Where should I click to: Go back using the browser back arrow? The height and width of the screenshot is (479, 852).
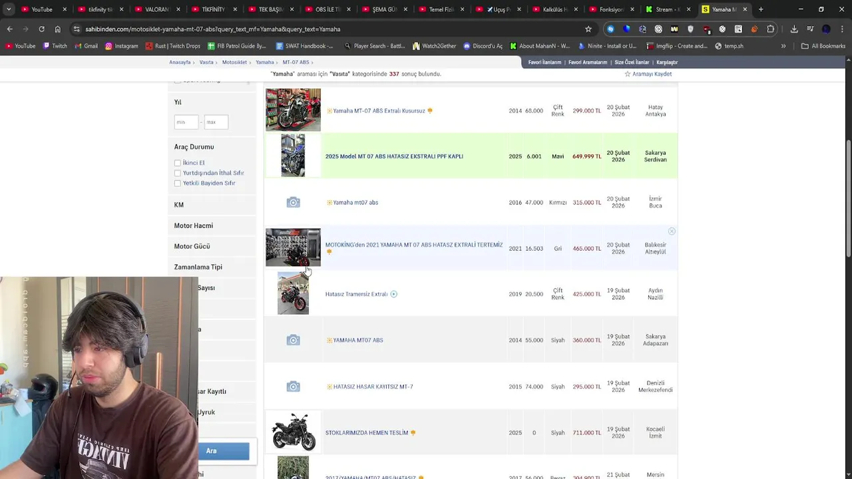[x=9, y=29]
